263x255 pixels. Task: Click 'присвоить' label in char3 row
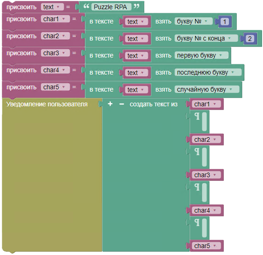tap(22, 53)
